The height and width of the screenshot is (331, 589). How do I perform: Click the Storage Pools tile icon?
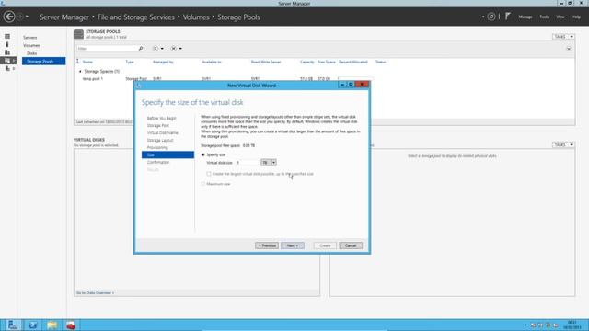[78, 34]
